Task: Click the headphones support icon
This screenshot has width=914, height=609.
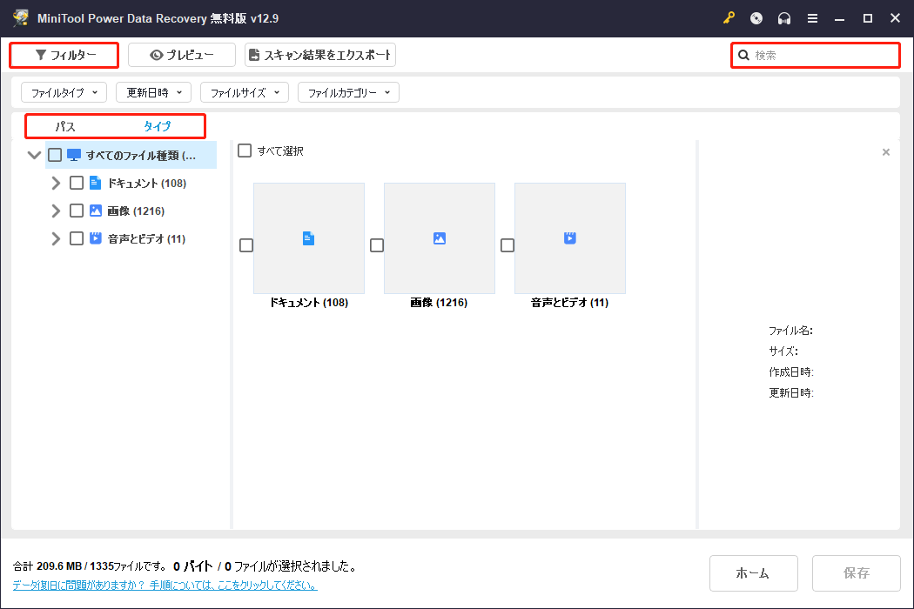Action: pos(784,18)
